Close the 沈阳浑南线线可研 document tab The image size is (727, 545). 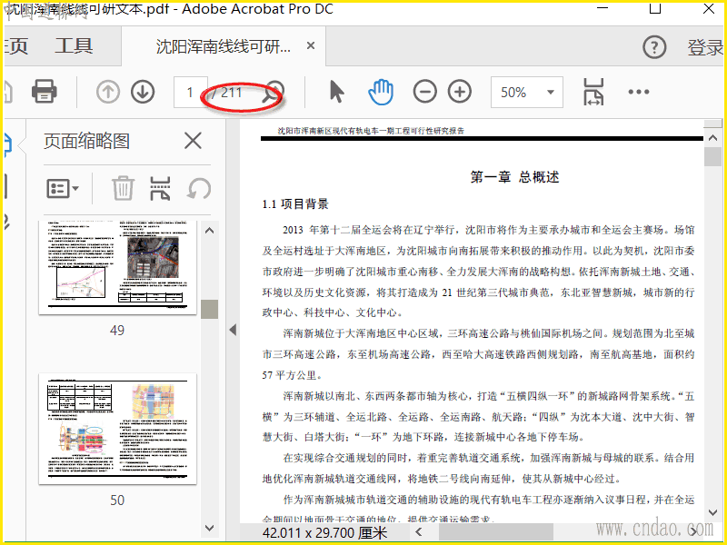(x=311, y=46)
